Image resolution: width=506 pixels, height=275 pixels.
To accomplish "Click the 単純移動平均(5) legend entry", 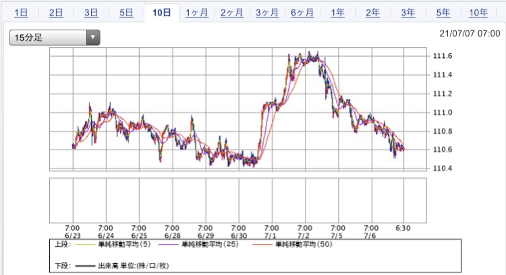I will coord(124,245).
